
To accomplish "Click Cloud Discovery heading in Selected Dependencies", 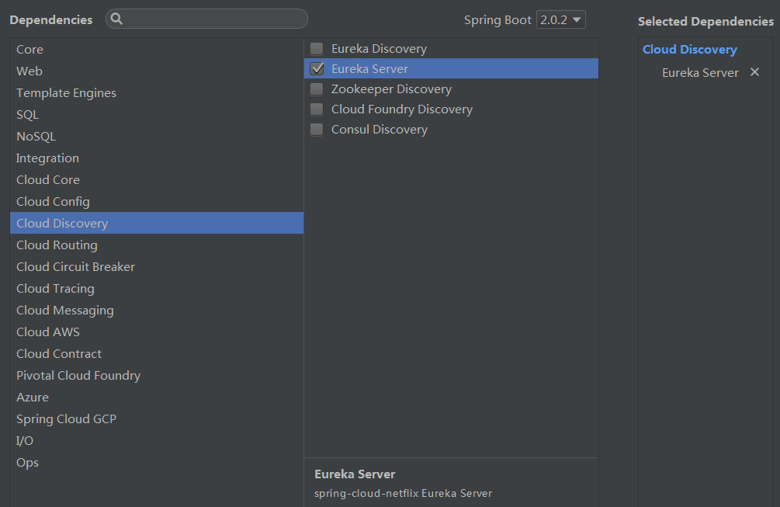I will coord(689,49).
